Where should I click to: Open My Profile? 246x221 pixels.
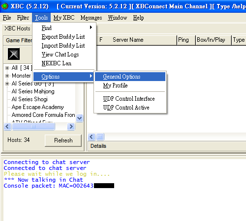pos(130,85)
